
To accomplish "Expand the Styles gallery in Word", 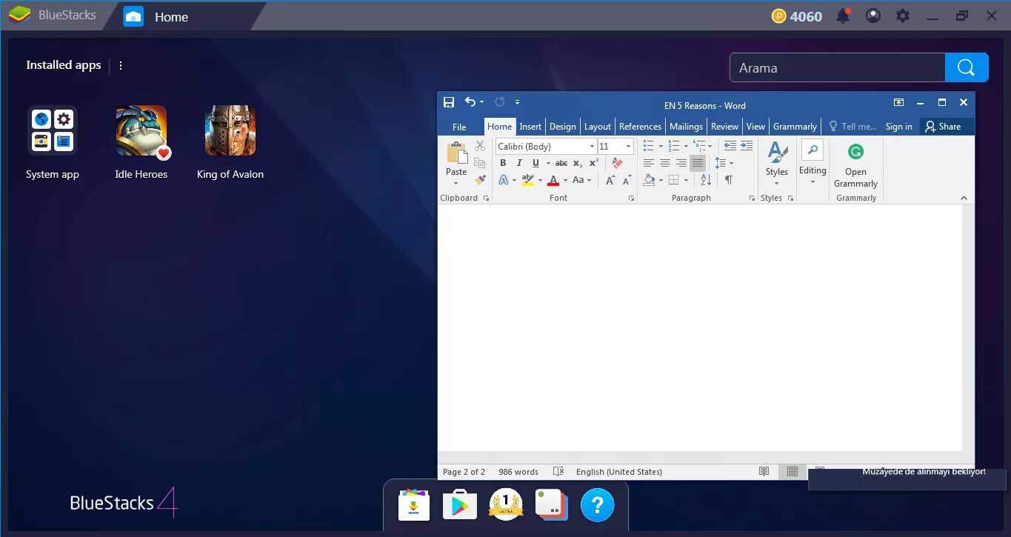I will pyautogui.click(x=776, y=164).
